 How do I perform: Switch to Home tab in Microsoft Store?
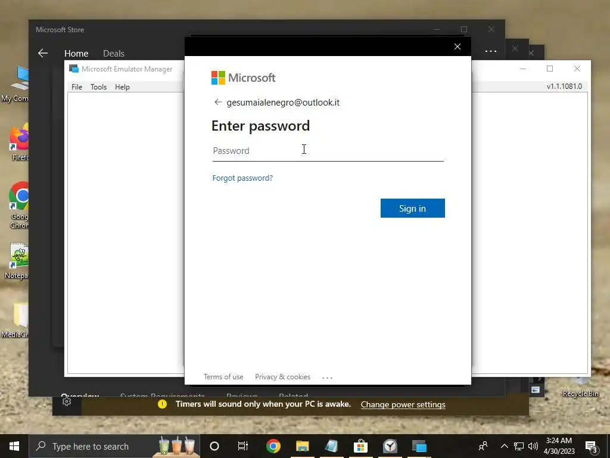tap(76, 53)
